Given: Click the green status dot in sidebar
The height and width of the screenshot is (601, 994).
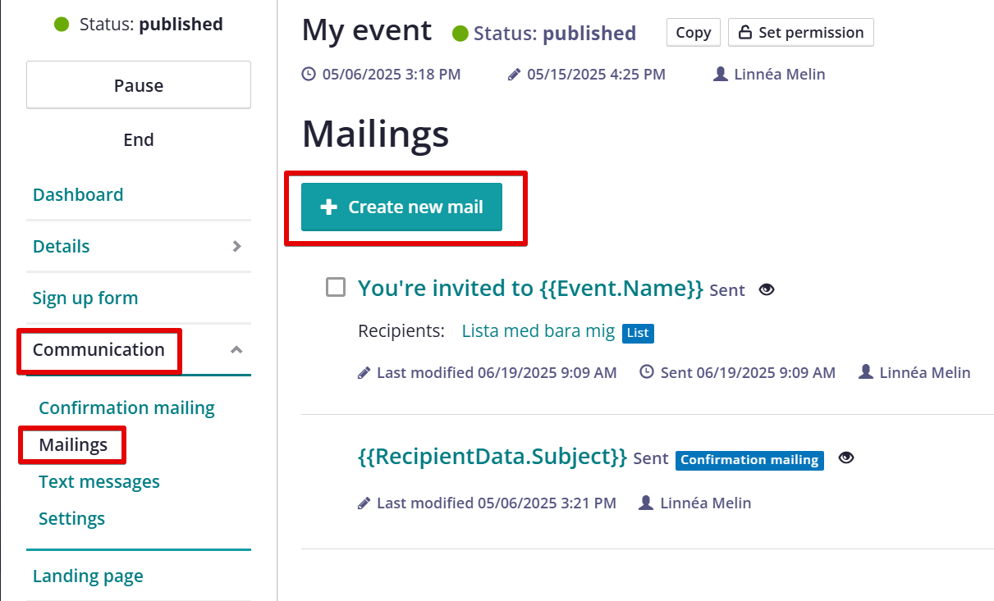Looking at the screenshot, I should point(62,25).
